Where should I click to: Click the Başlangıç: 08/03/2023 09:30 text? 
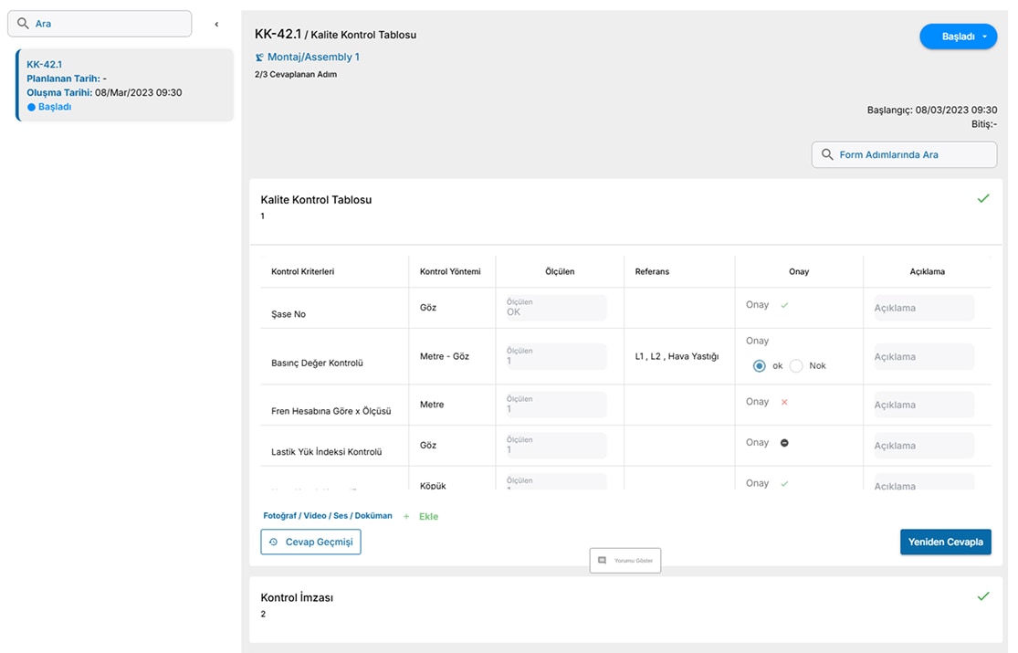(x=931, y=110)
